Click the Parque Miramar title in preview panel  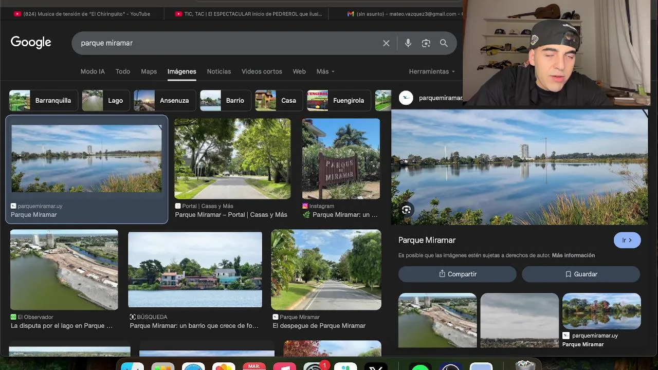[x=427, y=240]
